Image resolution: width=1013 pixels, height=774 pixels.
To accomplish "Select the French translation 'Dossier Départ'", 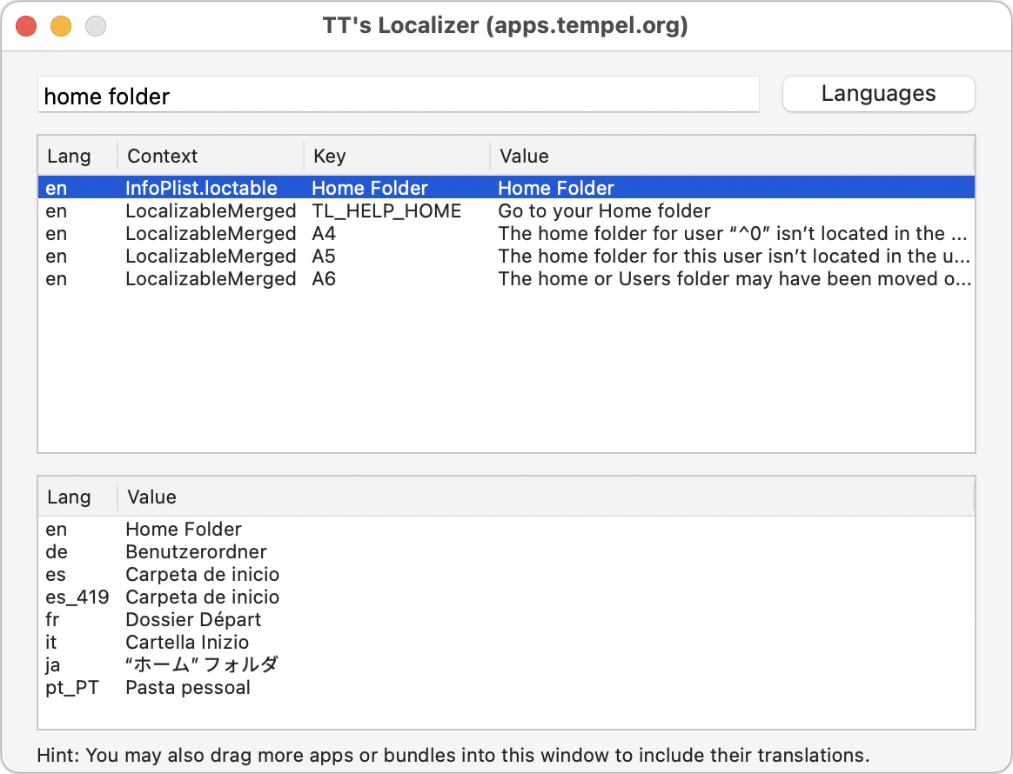I will (x=193, y=619).
